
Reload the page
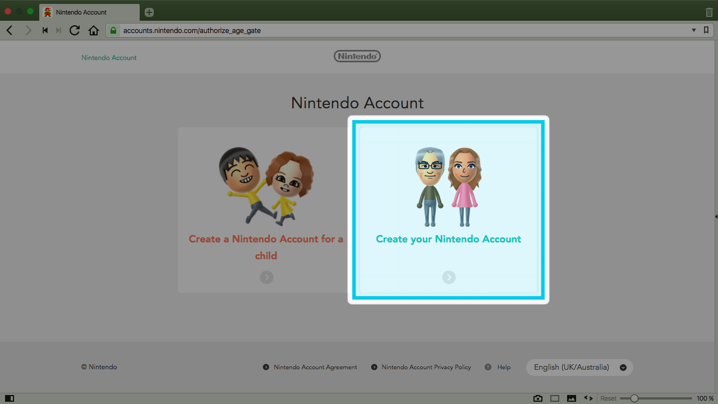click(x=74, y=30)
